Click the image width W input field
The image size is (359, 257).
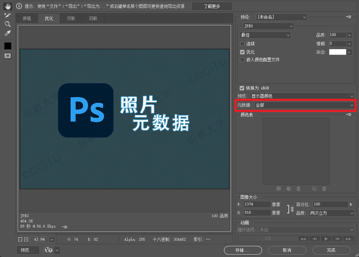257,204
